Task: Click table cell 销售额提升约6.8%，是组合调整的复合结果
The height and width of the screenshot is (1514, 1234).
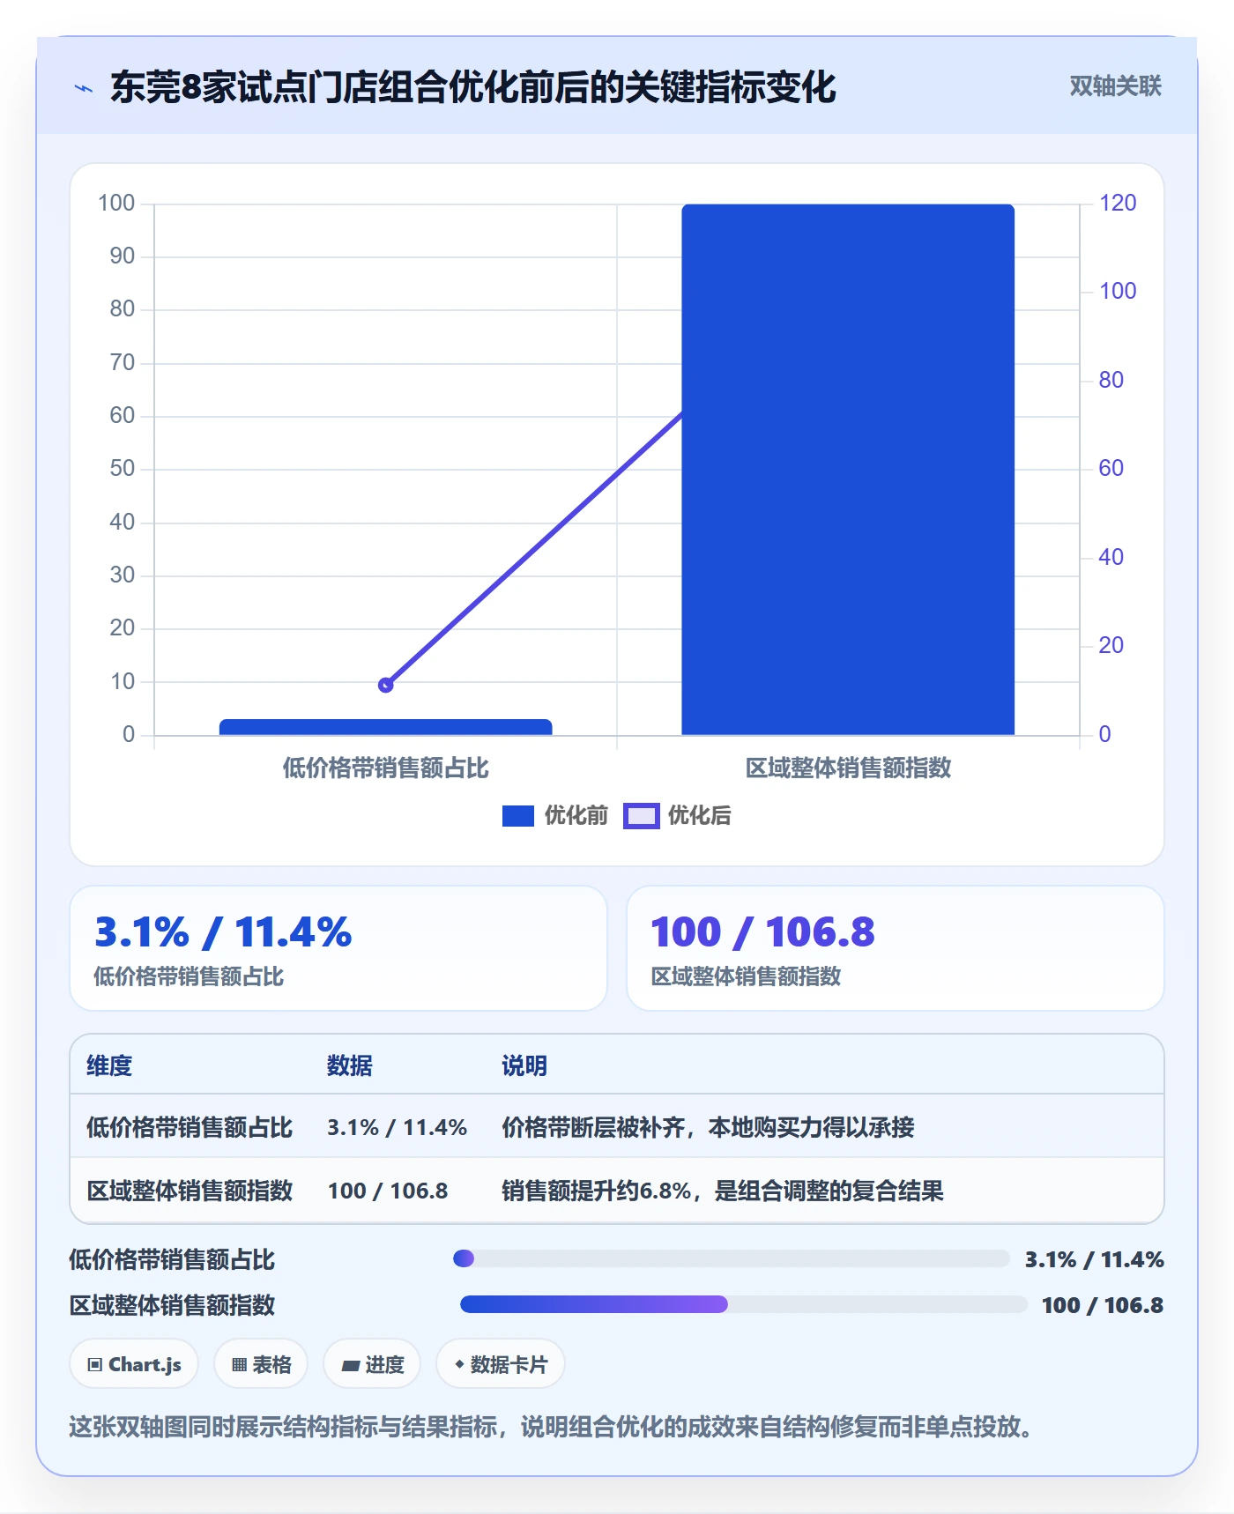Action: 723,1191
